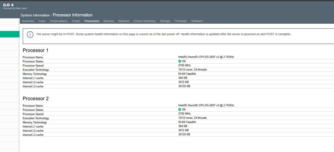The width and height of the screenshot is (334, 152).
Task: Open the Summary tab
Action: [28, 21]
